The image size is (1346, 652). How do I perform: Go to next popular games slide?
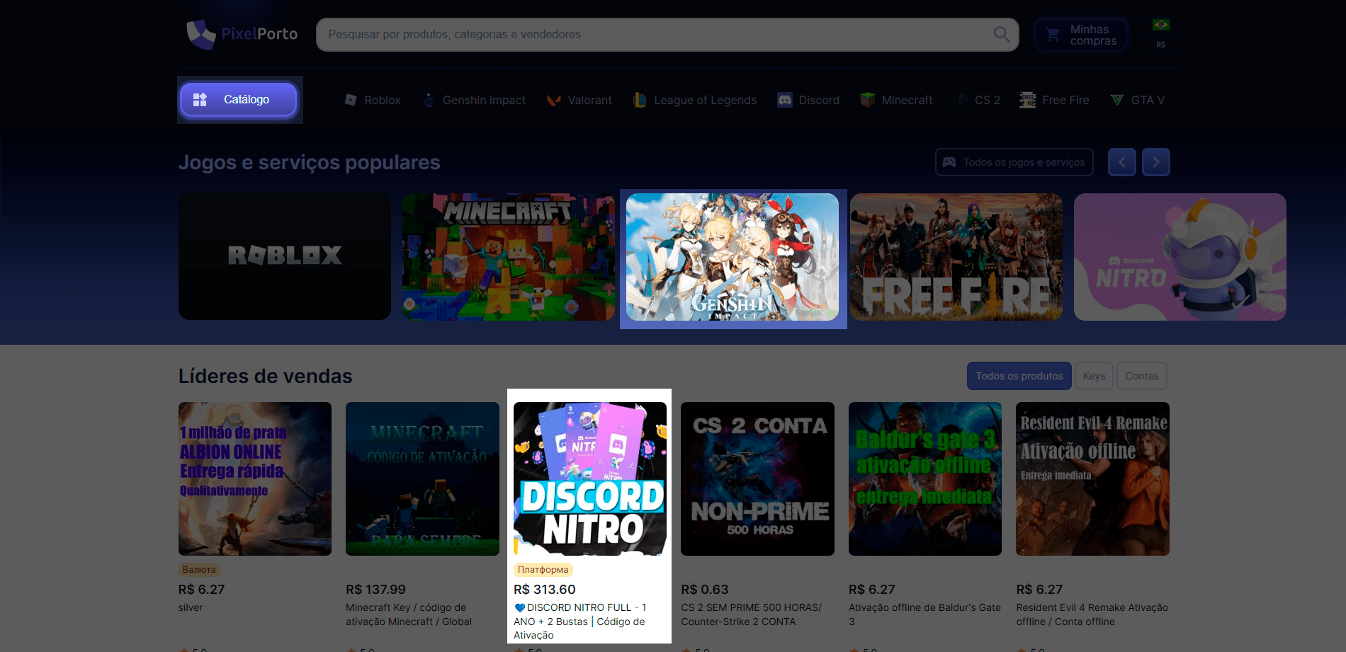pyautogui.click(x=1156, y=162)
